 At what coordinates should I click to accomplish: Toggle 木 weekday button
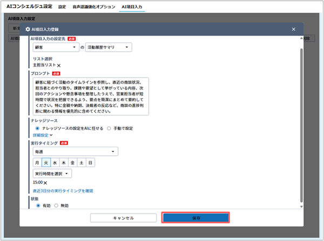click(64, 163)
